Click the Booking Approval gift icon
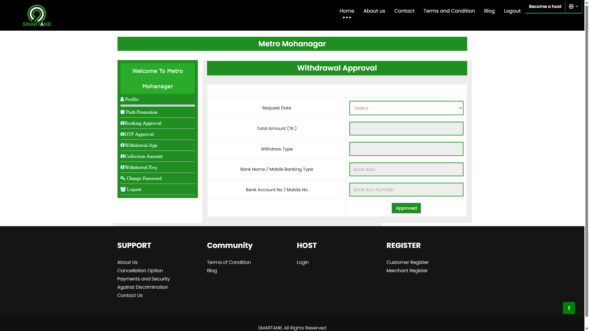589x331 pixels. [x=122, y=123]
